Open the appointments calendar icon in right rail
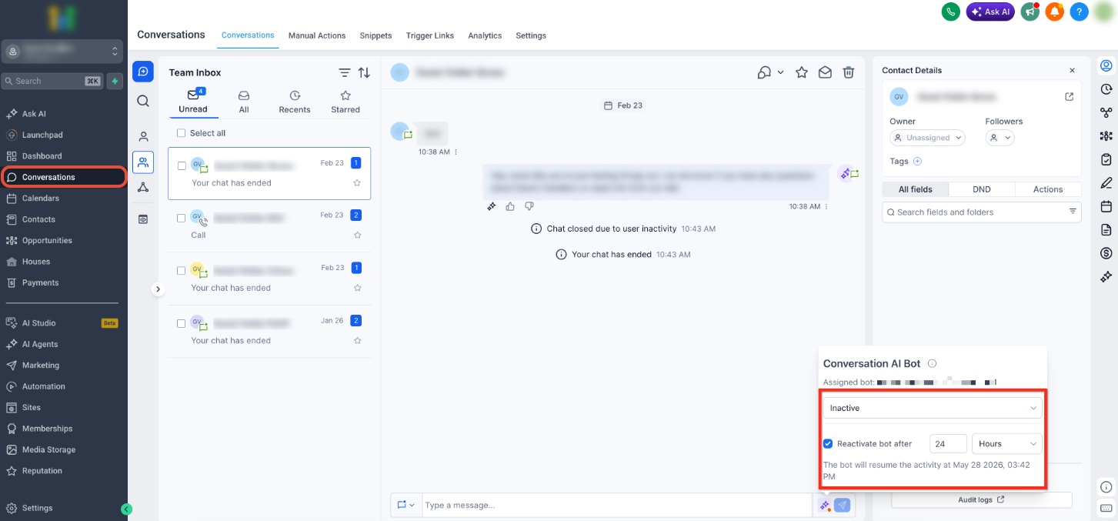The image size is (1118, 521). pos(1106,206)
